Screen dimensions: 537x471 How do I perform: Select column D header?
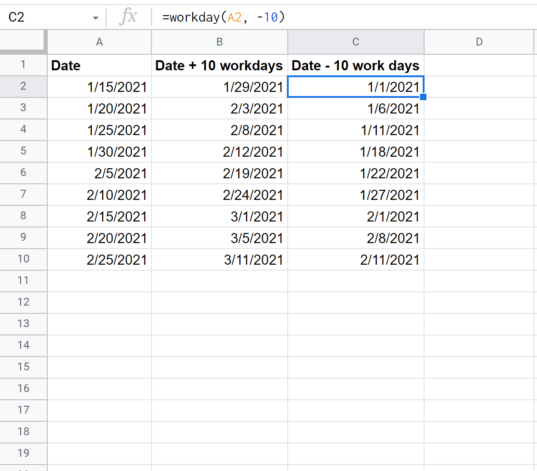[x=479, y=42]
